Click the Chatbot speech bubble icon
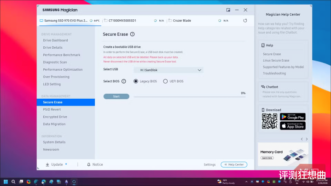Image resolution: width=331 pixels, height=186 pixels. [263, 87]
